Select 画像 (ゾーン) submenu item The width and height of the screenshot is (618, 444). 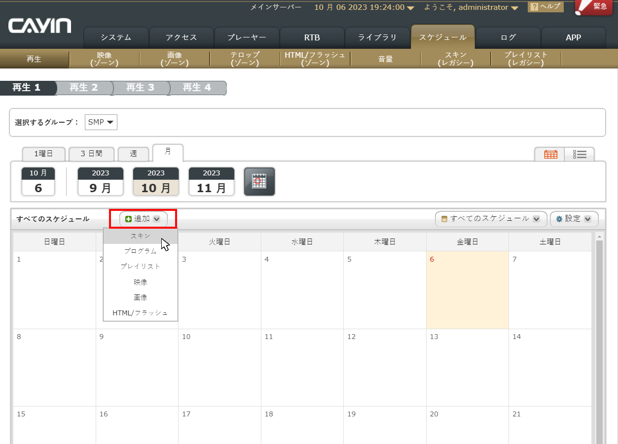point(175,59)
